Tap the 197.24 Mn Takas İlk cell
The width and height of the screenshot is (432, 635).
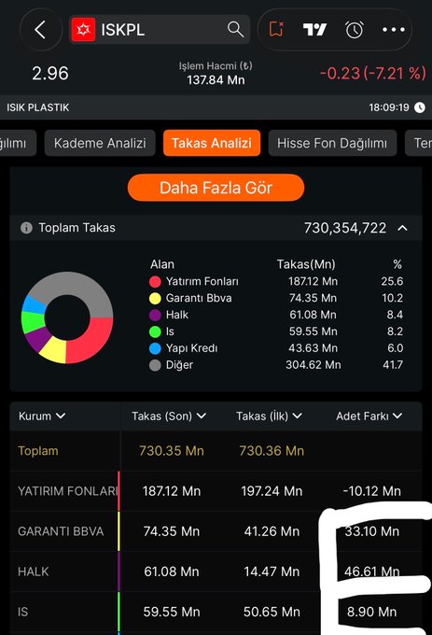pyautogui.click(x=272, y=491)
